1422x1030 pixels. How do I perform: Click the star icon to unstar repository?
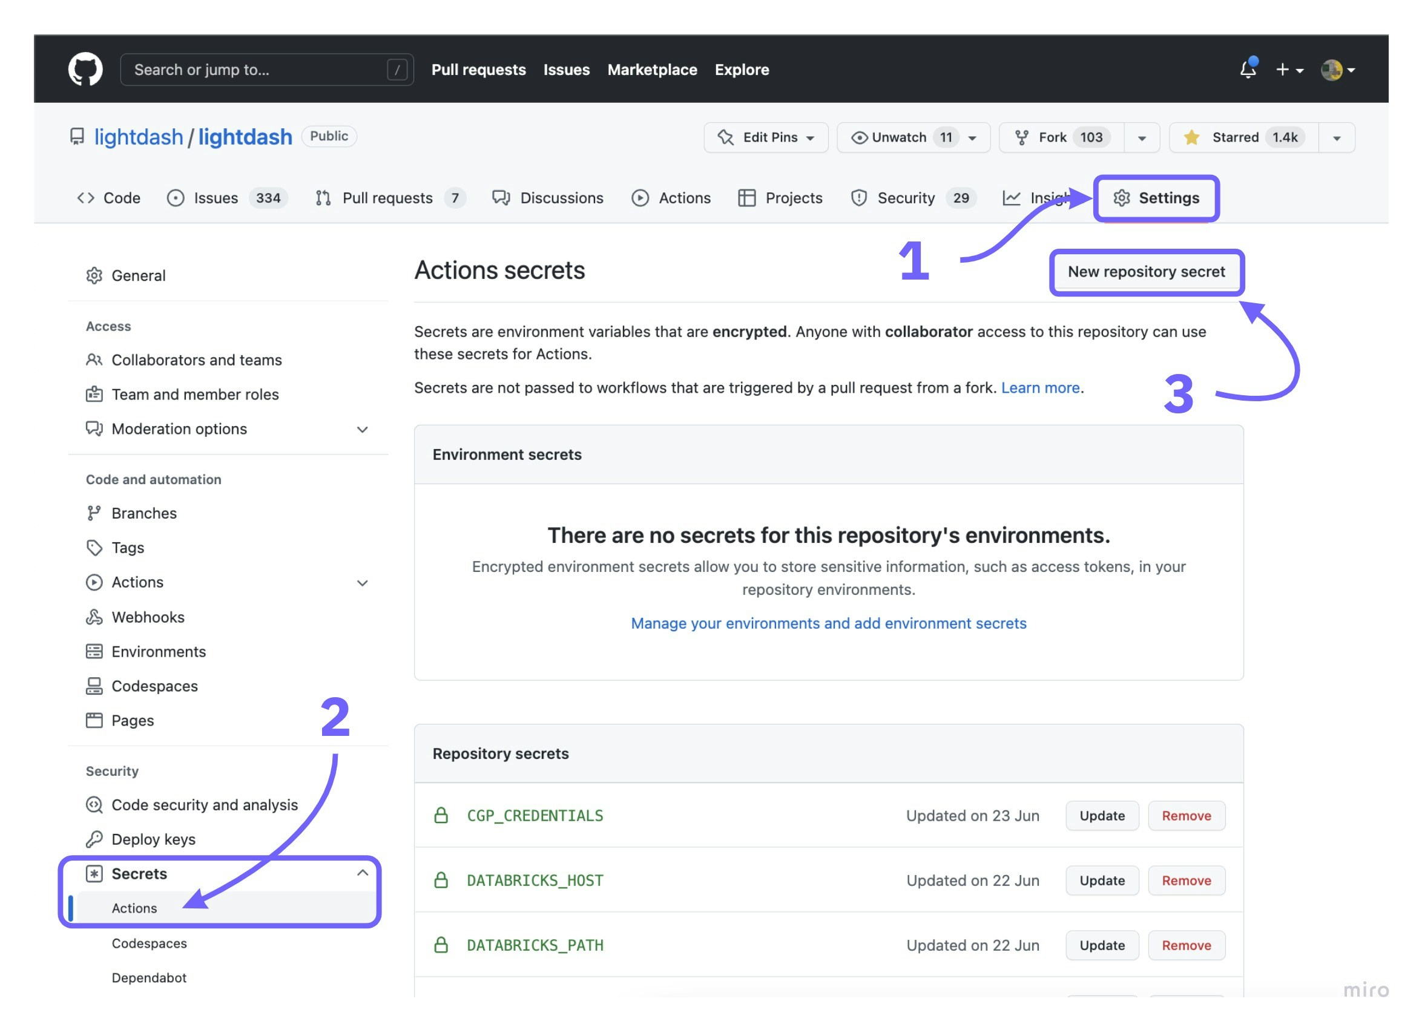1191,137
